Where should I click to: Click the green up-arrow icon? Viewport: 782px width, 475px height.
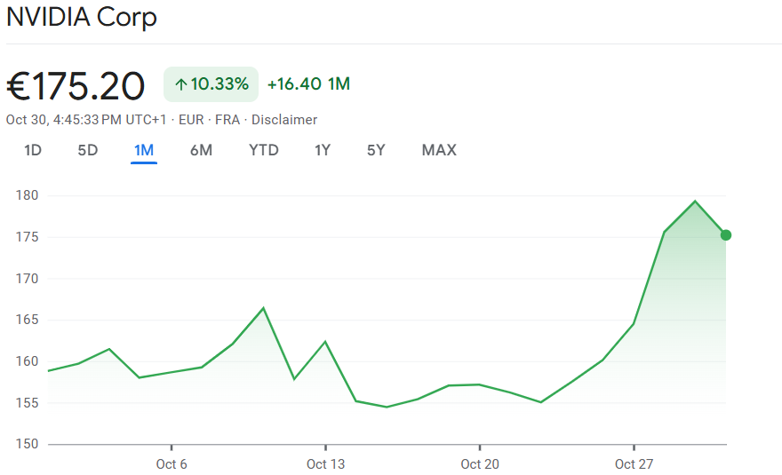(x=180, y=85)
